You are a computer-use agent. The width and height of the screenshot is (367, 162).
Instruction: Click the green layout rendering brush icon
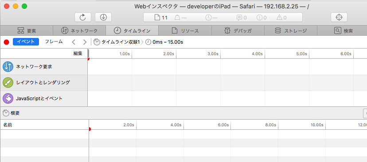[x=8, y=83]
